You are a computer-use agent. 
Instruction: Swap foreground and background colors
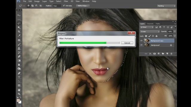(x=20, y=97)
